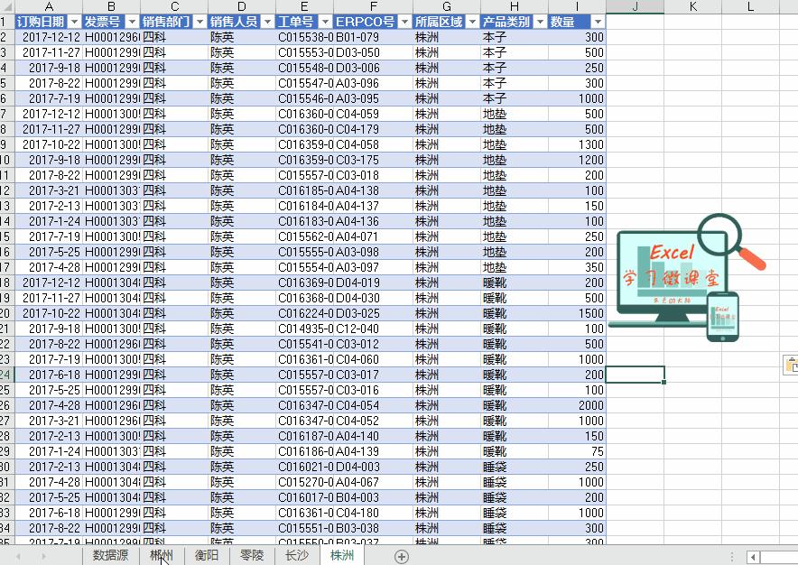
Task: Click cell D04-019
Action: [373, 282]
